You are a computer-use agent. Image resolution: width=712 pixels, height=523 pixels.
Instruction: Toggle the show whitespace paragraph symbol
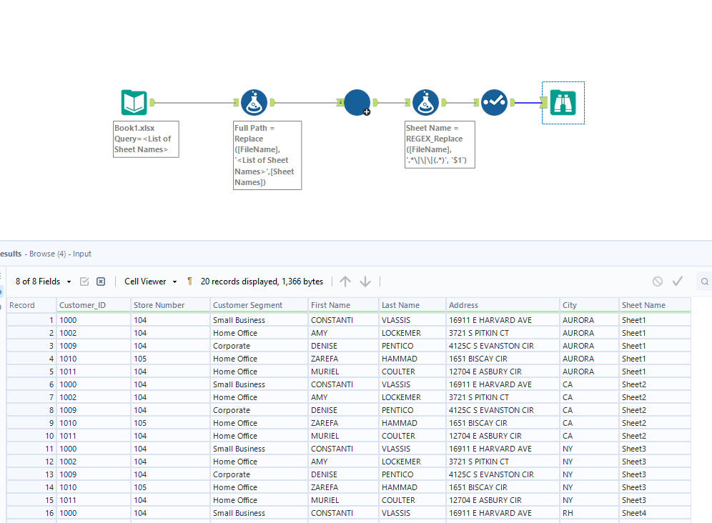click(189, 282)
